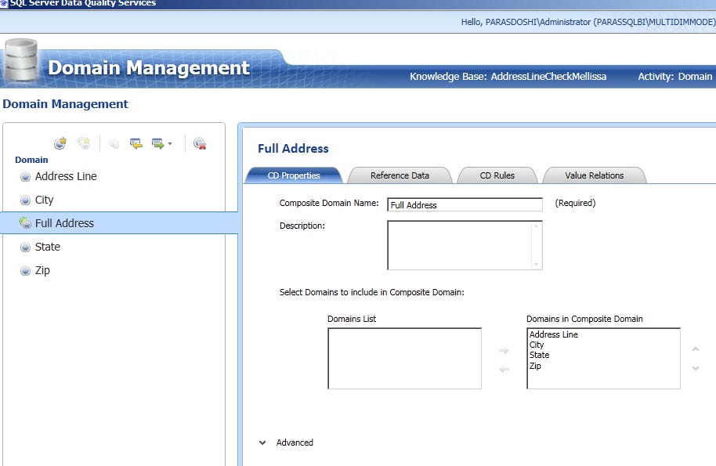This screenshot has width=716, height=466.
Task: Click the Knowledge Base: AddressLineCheckMellissa text
Action: click(508, 76)
